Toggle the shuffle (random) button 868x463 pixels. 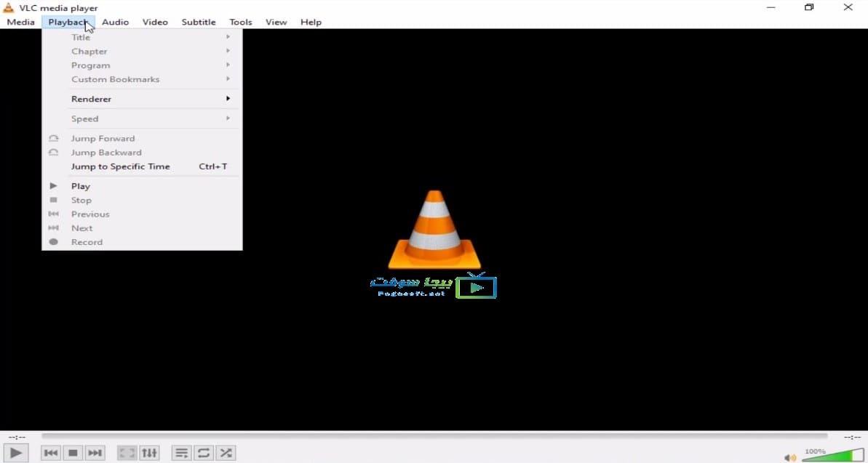point(226,453)
